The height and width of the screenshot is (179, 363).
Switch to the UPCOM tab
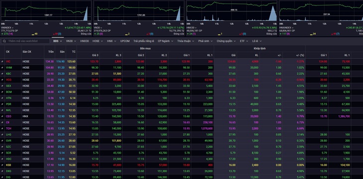(x=125, y=41)
